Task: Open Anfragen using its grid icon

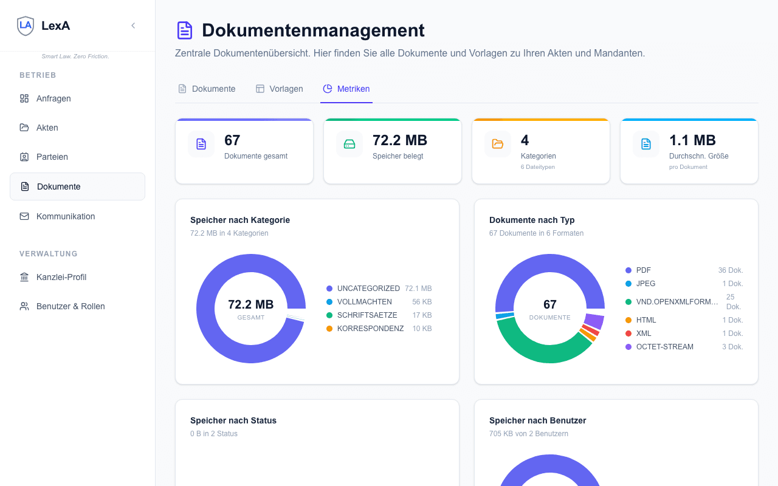Action: point(25,98)
